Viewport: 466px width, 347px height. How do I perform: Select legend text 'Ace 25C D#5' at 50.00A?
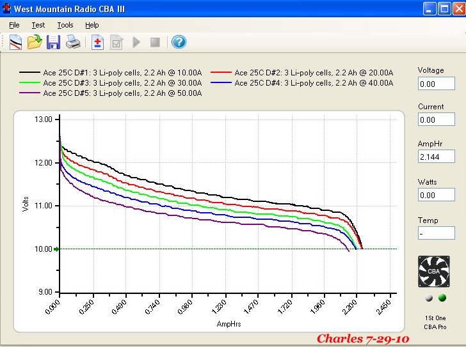(x=122, y=93)
